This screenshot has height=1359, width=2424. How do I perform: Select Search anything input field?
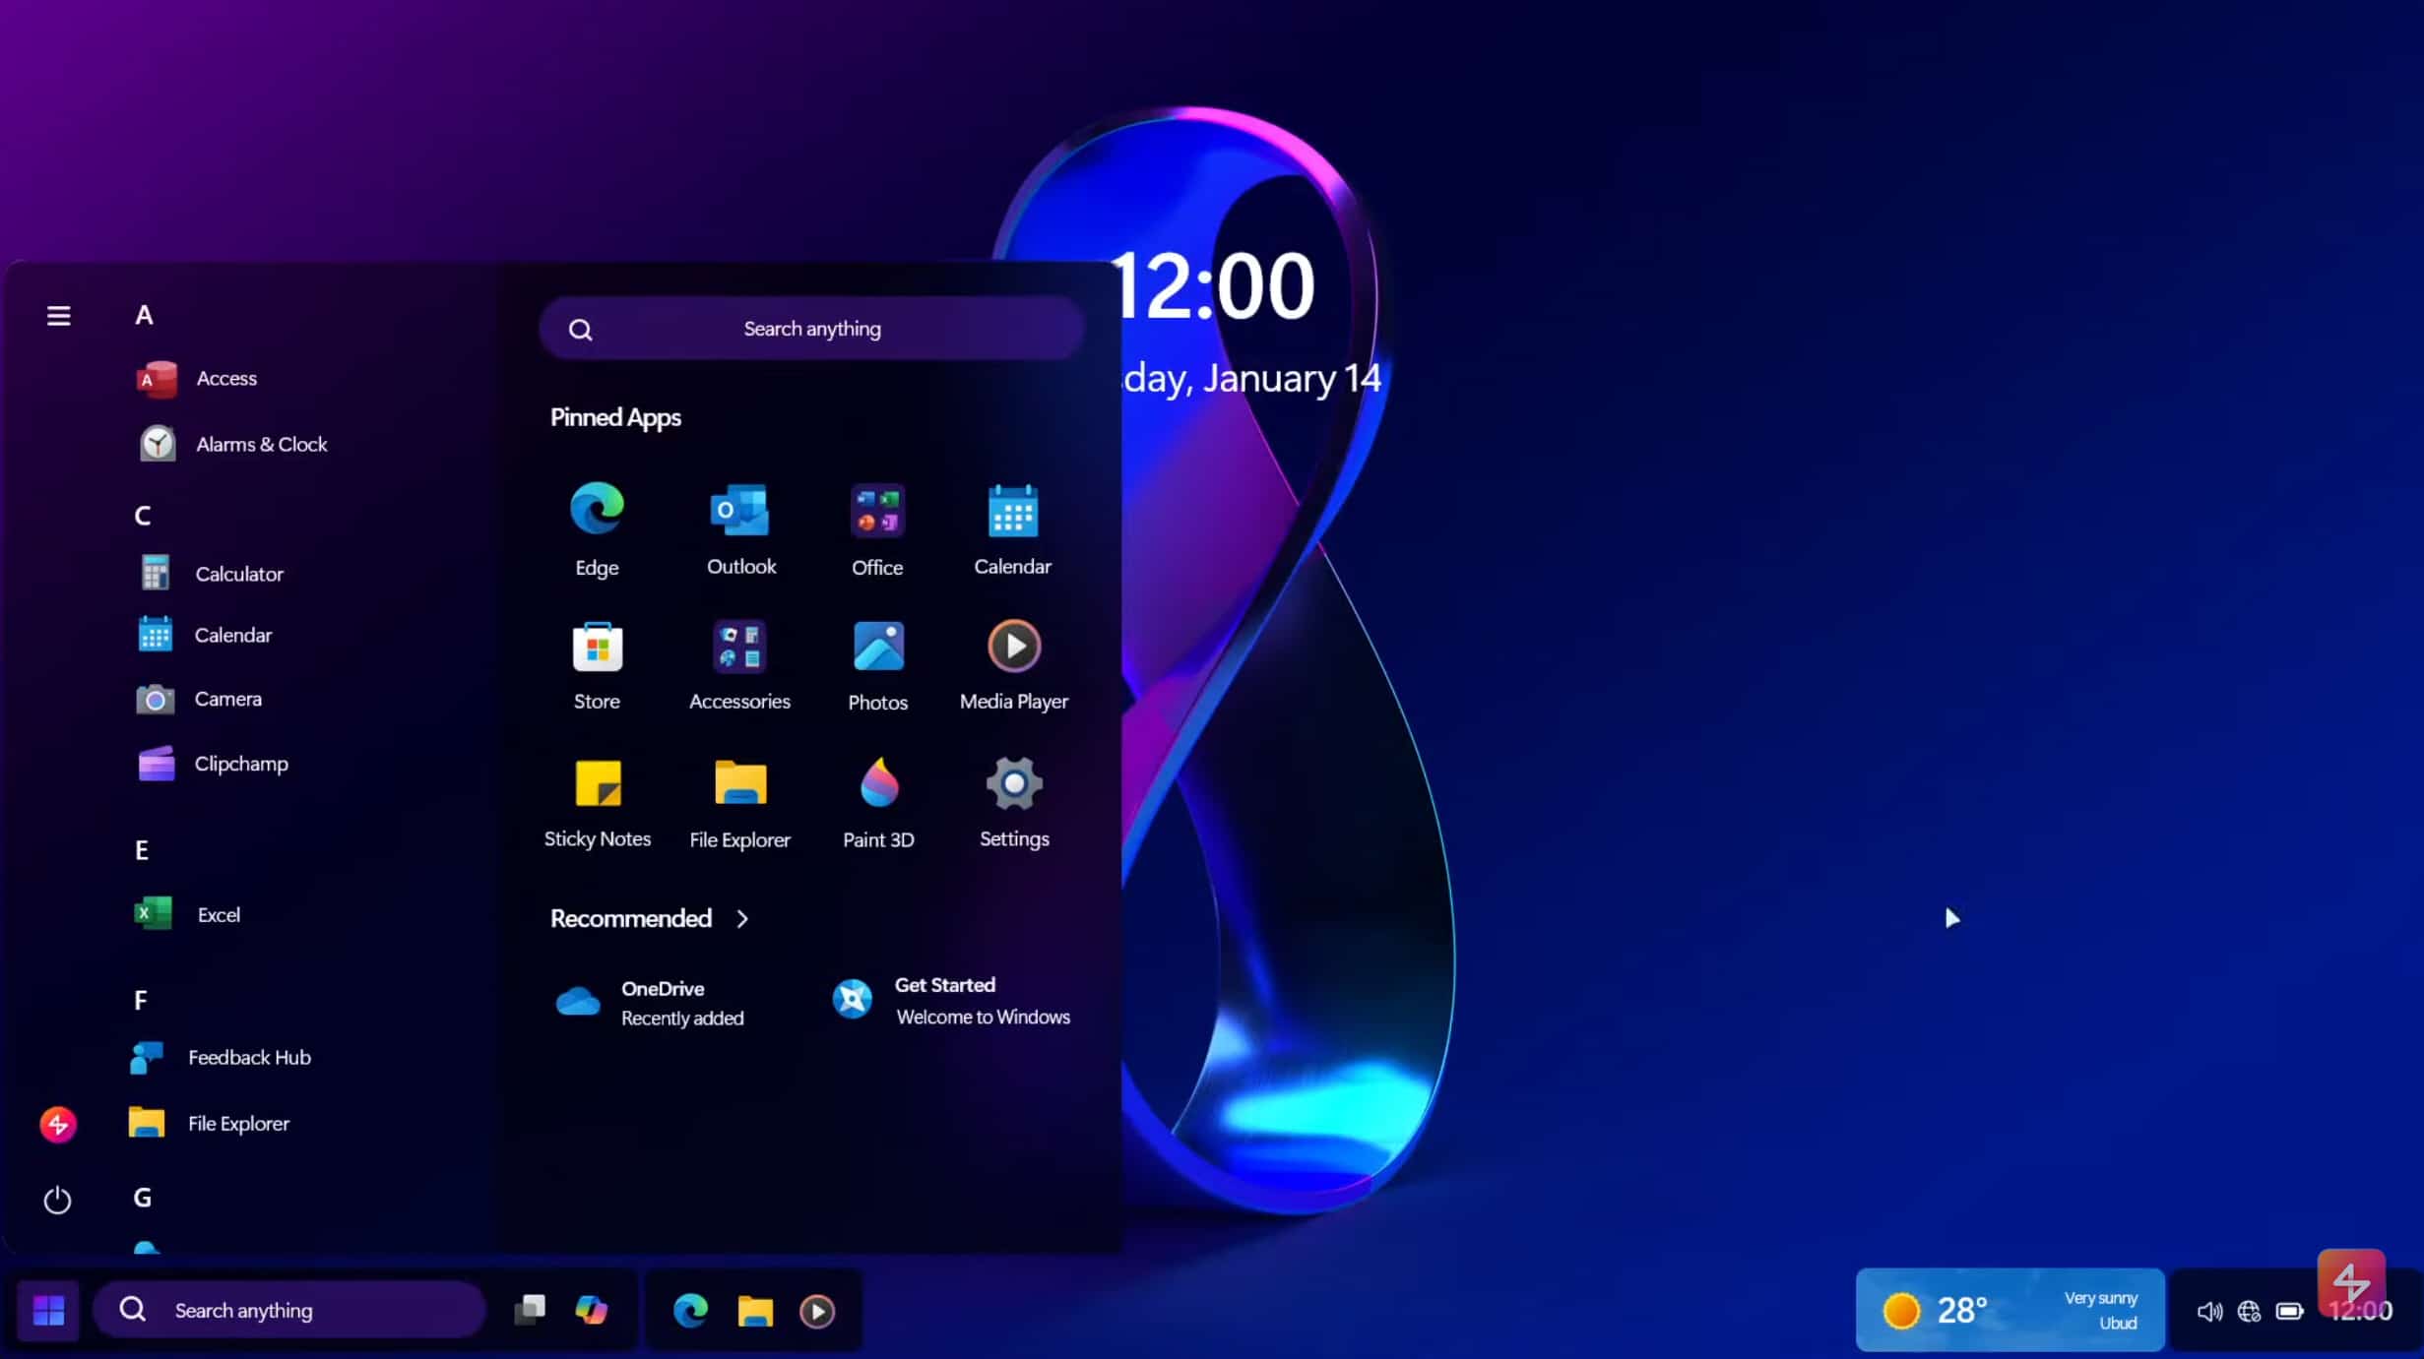810,328
